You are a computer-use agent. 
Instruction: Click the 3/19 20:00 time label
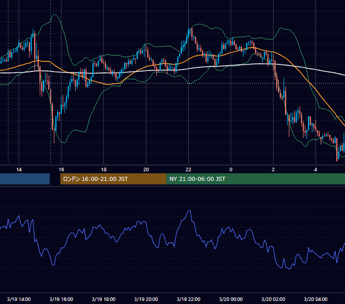(x=146, y=299)
